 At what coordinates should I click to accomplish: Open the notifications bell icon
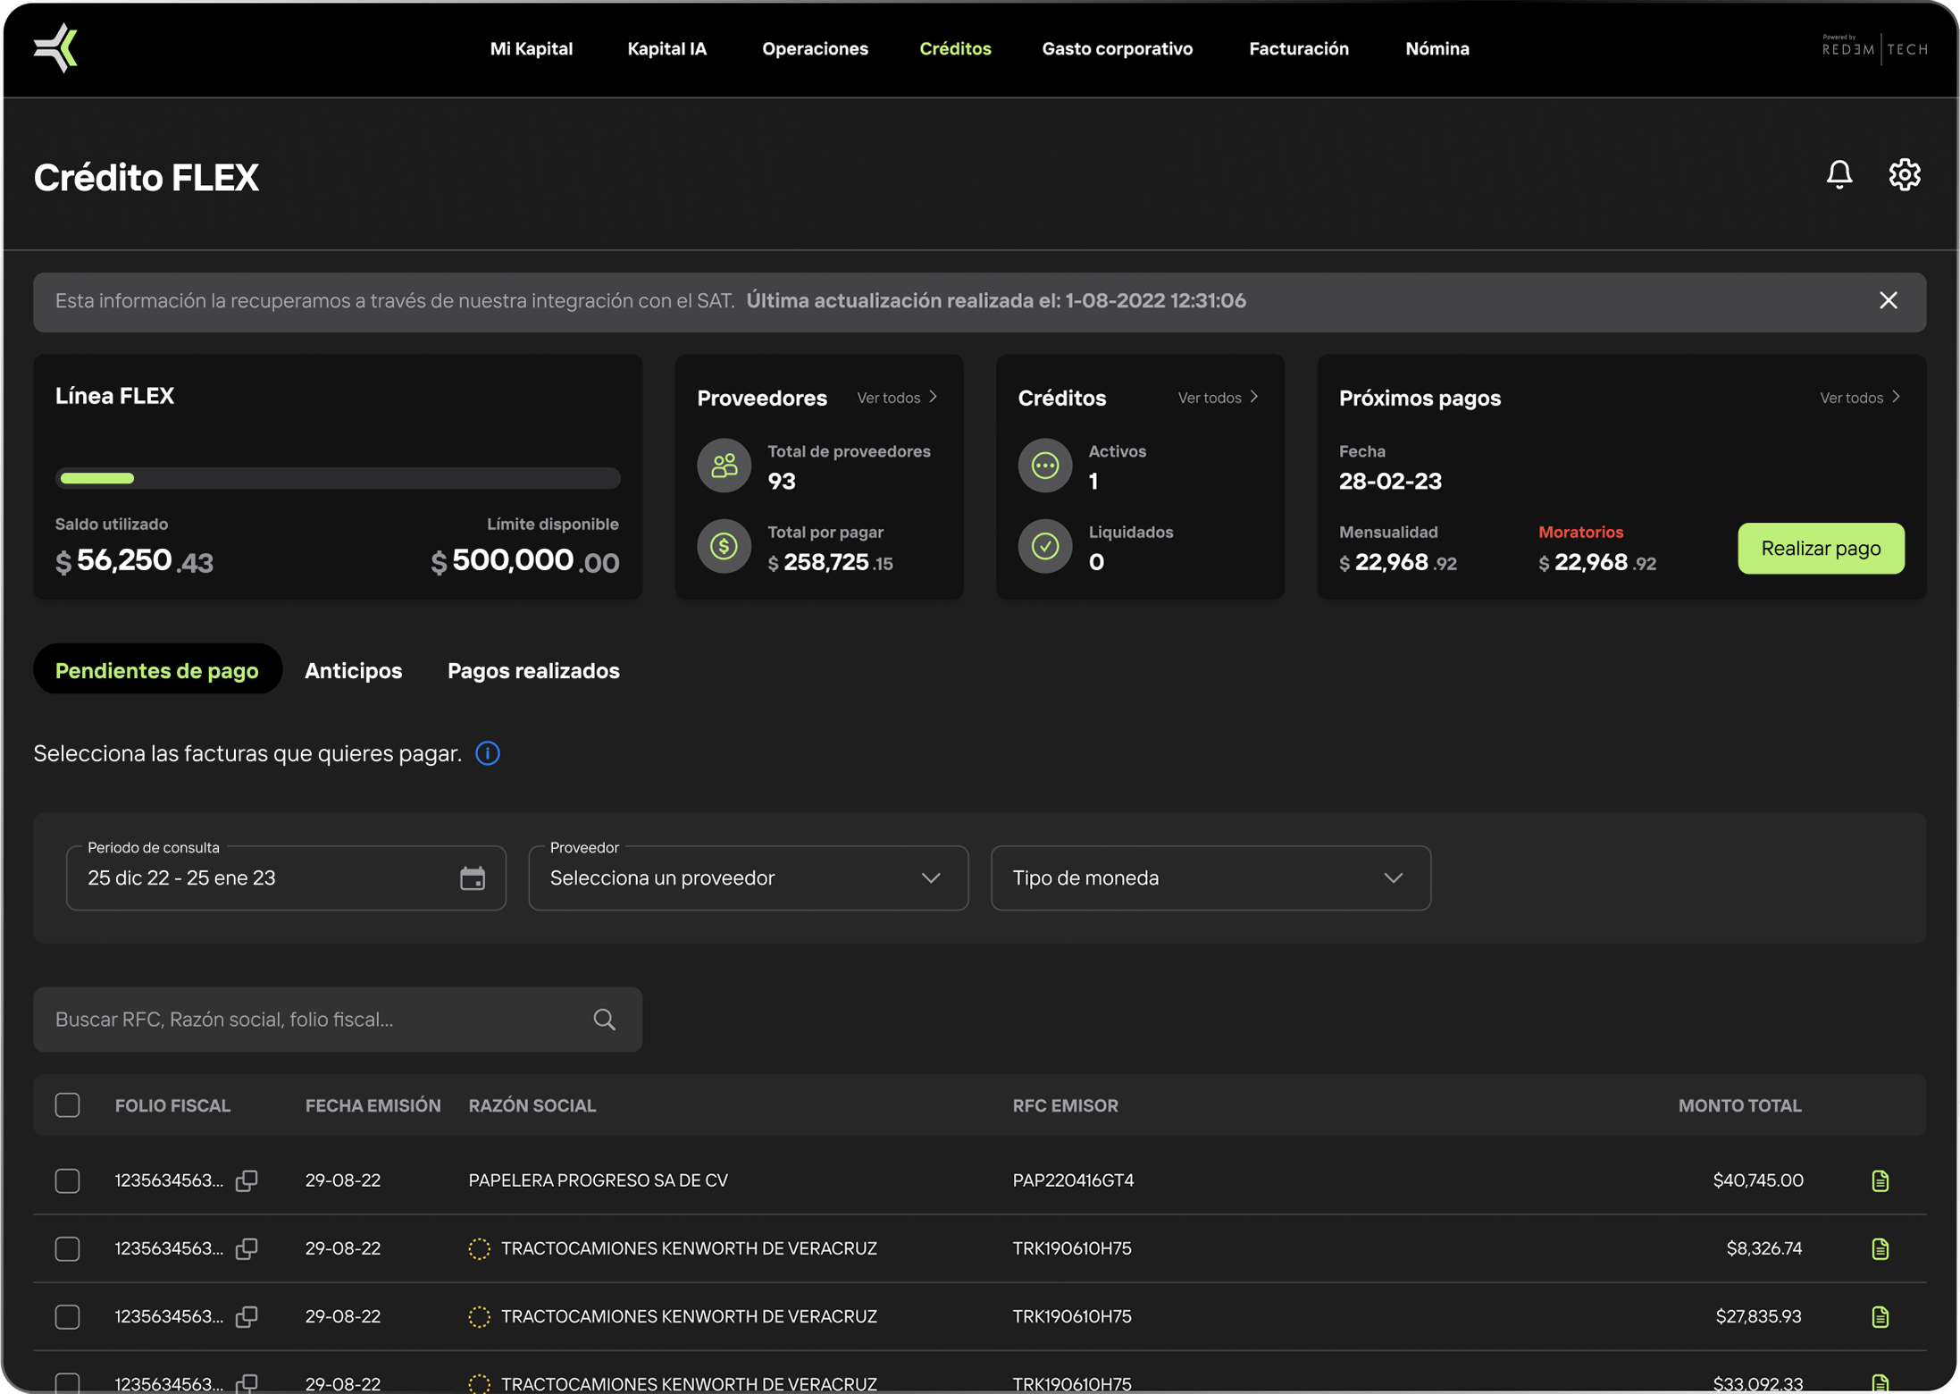click(x=1839, y=174)
